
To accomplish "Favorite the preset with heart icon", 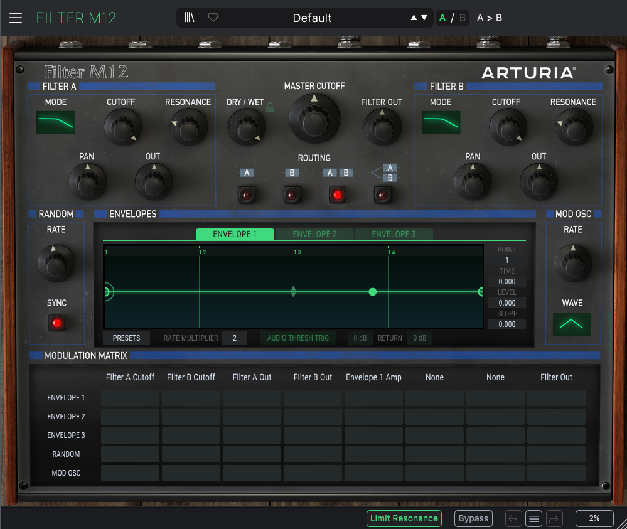I will click(213, 18).
